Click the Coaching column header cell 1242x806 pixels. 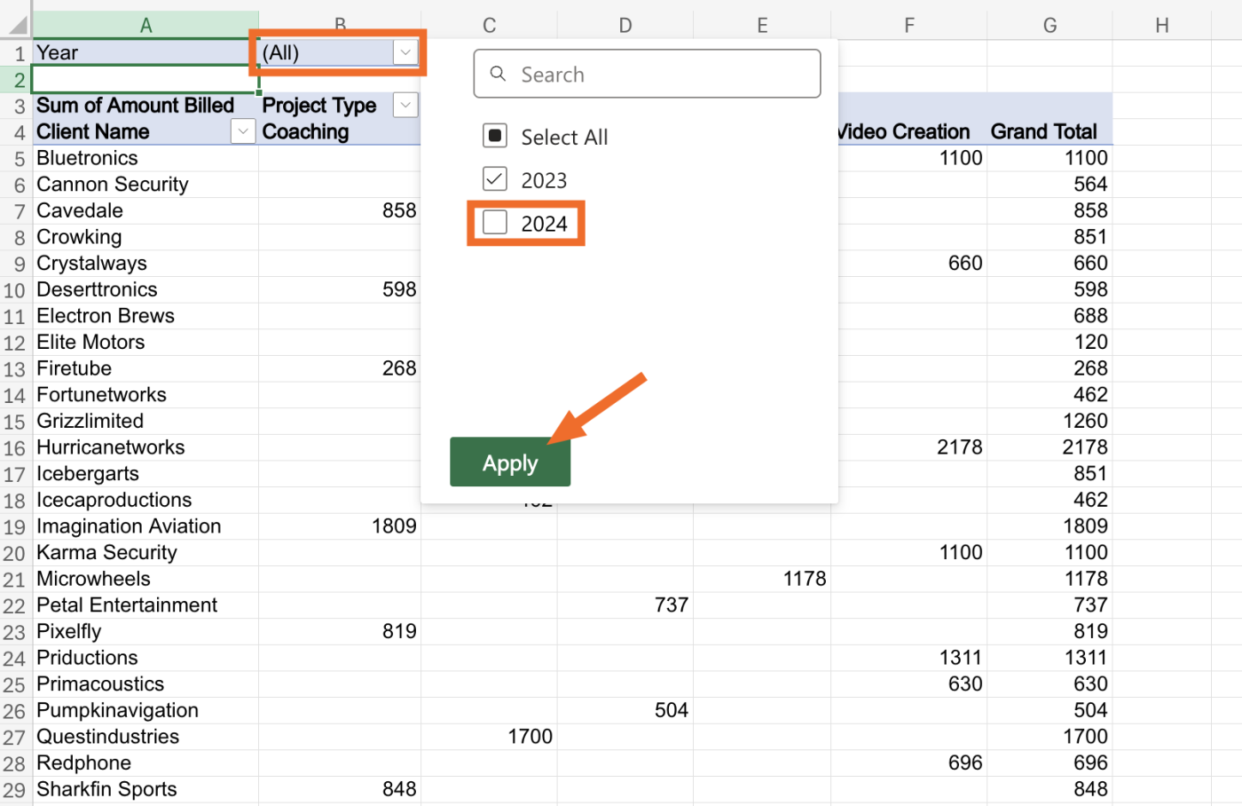coord(340,131)
